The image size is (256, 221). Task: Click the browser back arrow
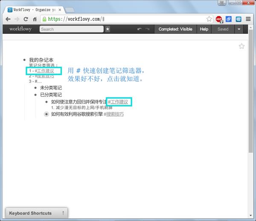(8, 19)
